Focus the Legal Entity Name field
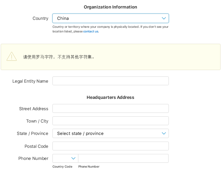Viewport: 221px width, 172px height. tap(111, 81)
